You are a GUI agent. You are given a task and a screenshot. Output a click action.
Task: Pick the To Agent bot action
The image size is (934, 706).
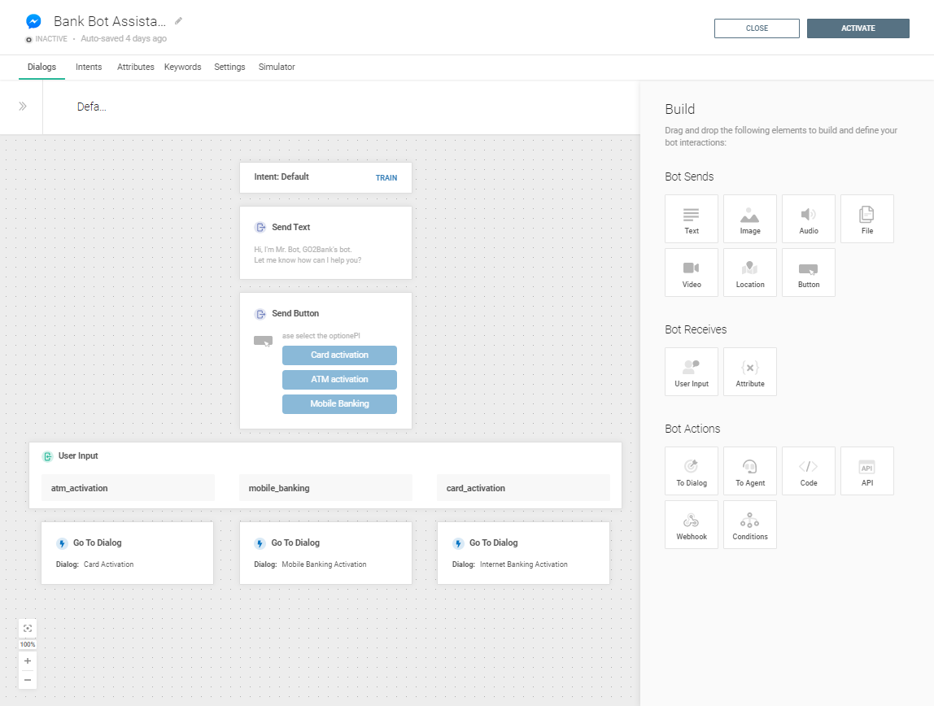[x=750, y=471]
